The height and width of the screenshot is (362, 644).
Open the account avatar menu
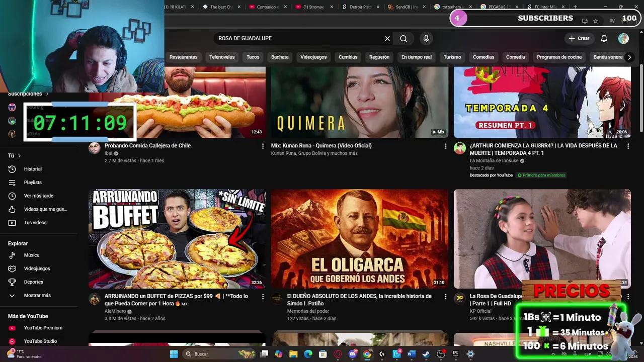[623, 39]
